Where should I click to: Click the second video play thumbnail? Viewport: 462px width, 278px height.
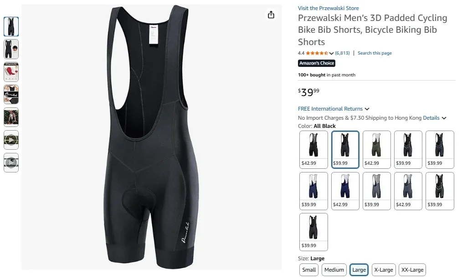click(x=11, y=162)
